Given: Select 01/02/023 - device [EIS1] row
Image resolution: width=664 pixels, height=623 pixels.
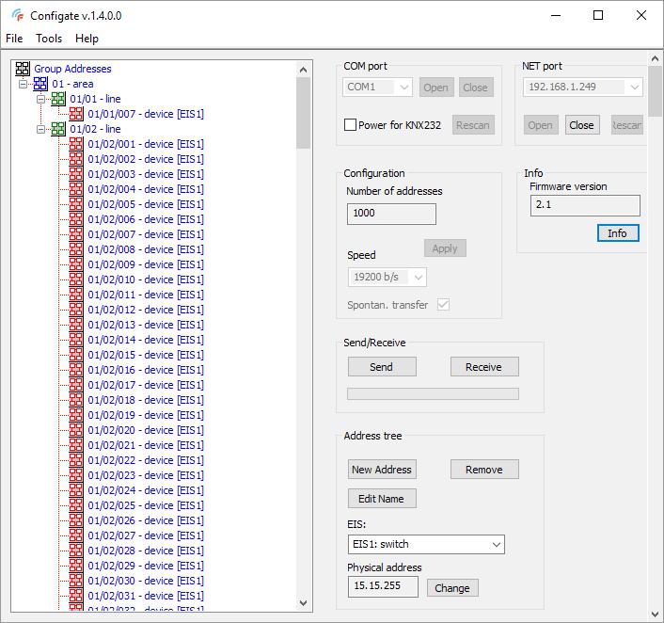Looking at the screenshot, I should pos(146,475).
